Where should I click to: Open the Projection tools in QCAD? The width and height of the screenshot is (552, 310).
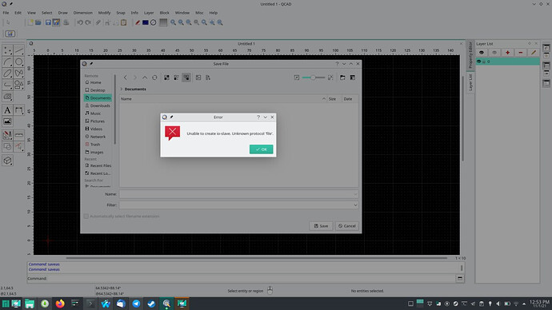(7, 161)
